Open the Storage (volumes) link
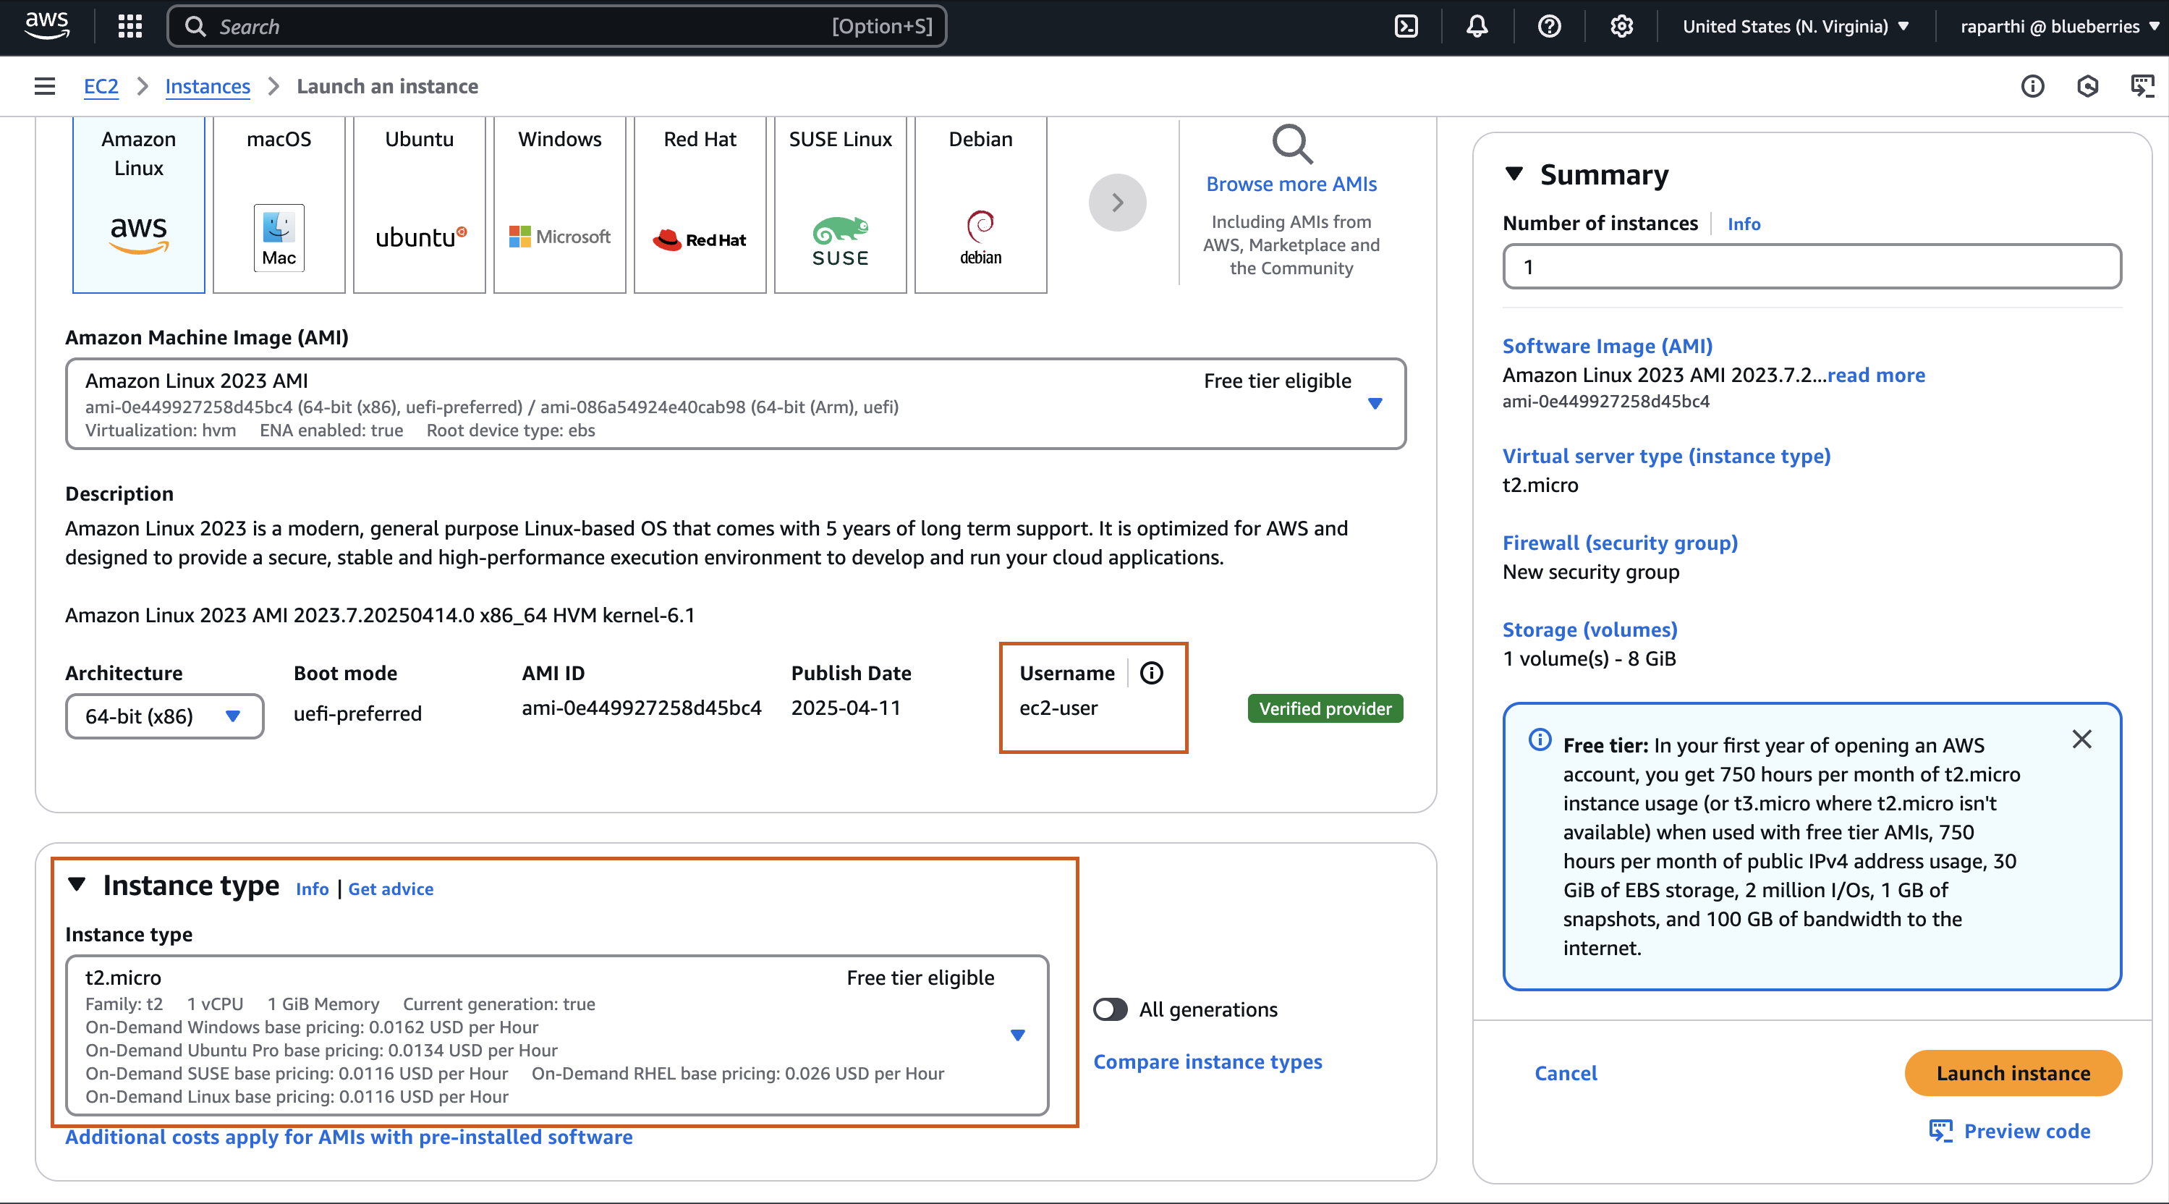2169x1204 pixels. 1589,629
